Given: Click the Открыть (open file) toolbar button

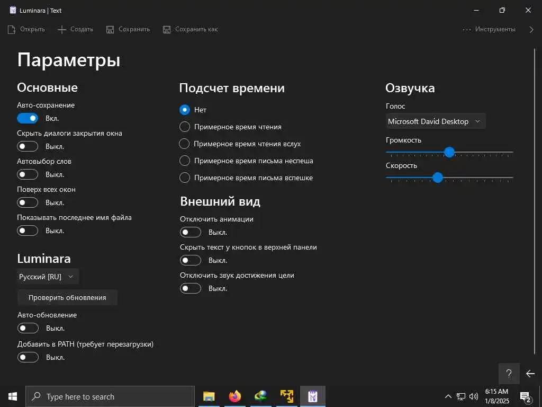Looking at the screenshot, I should (x=26, y=30).
